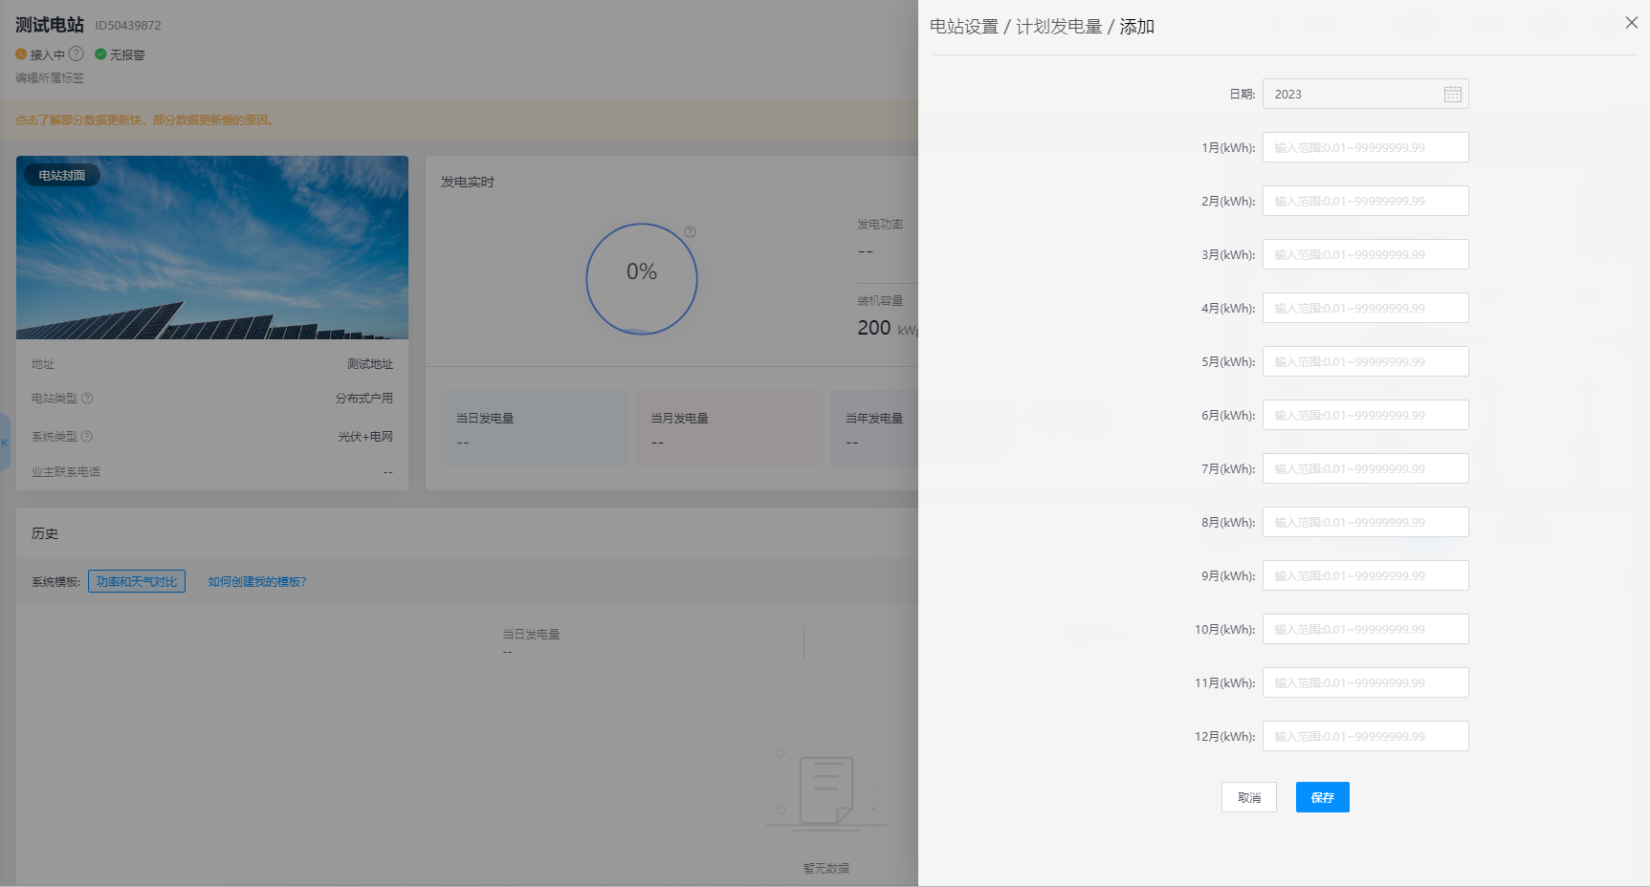Click the help icon near the 0% gauge
Viewport: 1650px width, 887px height.
click(x=690, y=232)
